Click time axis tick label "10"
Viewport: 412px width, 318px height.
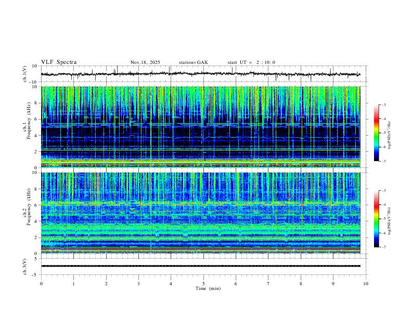pos(366,284)
